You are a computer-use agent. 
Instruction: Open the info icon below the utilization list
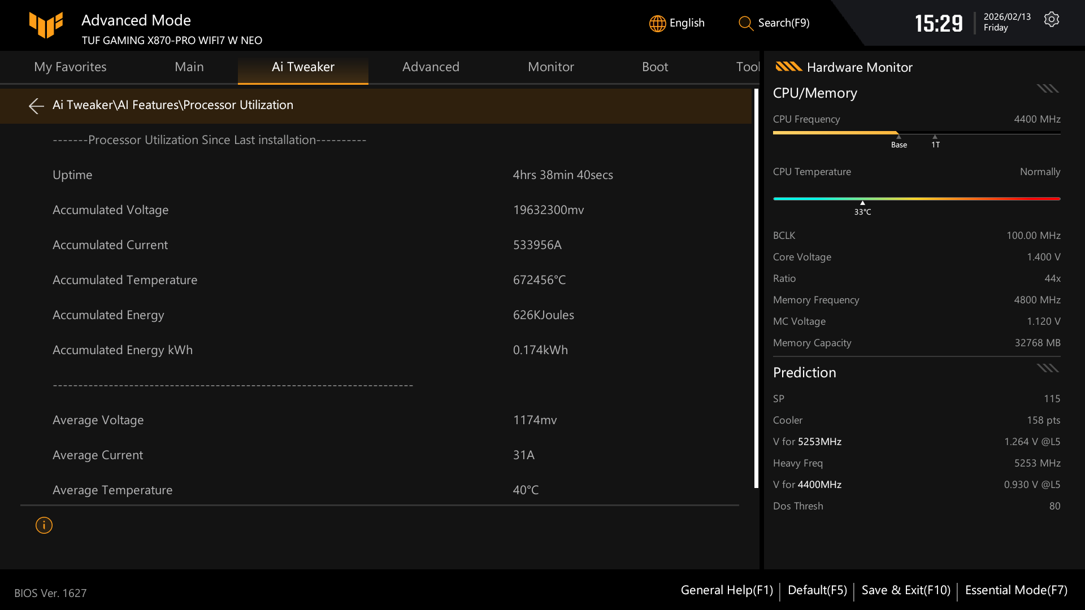pos(44,525)
